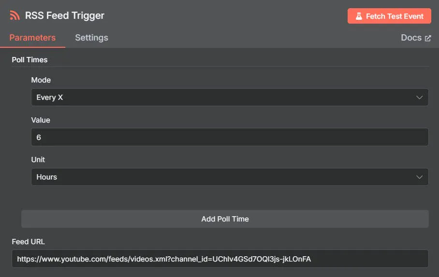Click the Poll Times section heading

click(29, 60)
